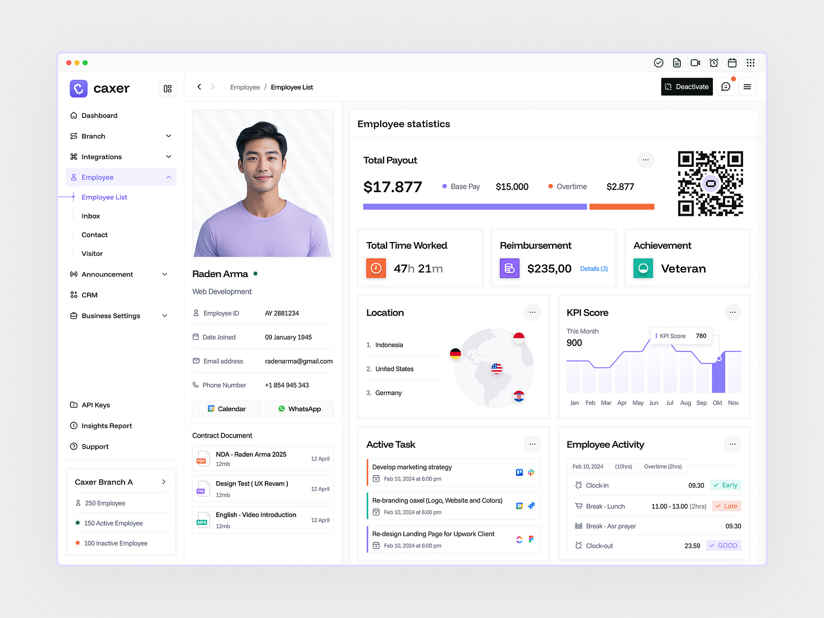The image size is (824, 618).
Task: Toggle the sidebar layout icon beside caxer
Action: click(167, 89)
